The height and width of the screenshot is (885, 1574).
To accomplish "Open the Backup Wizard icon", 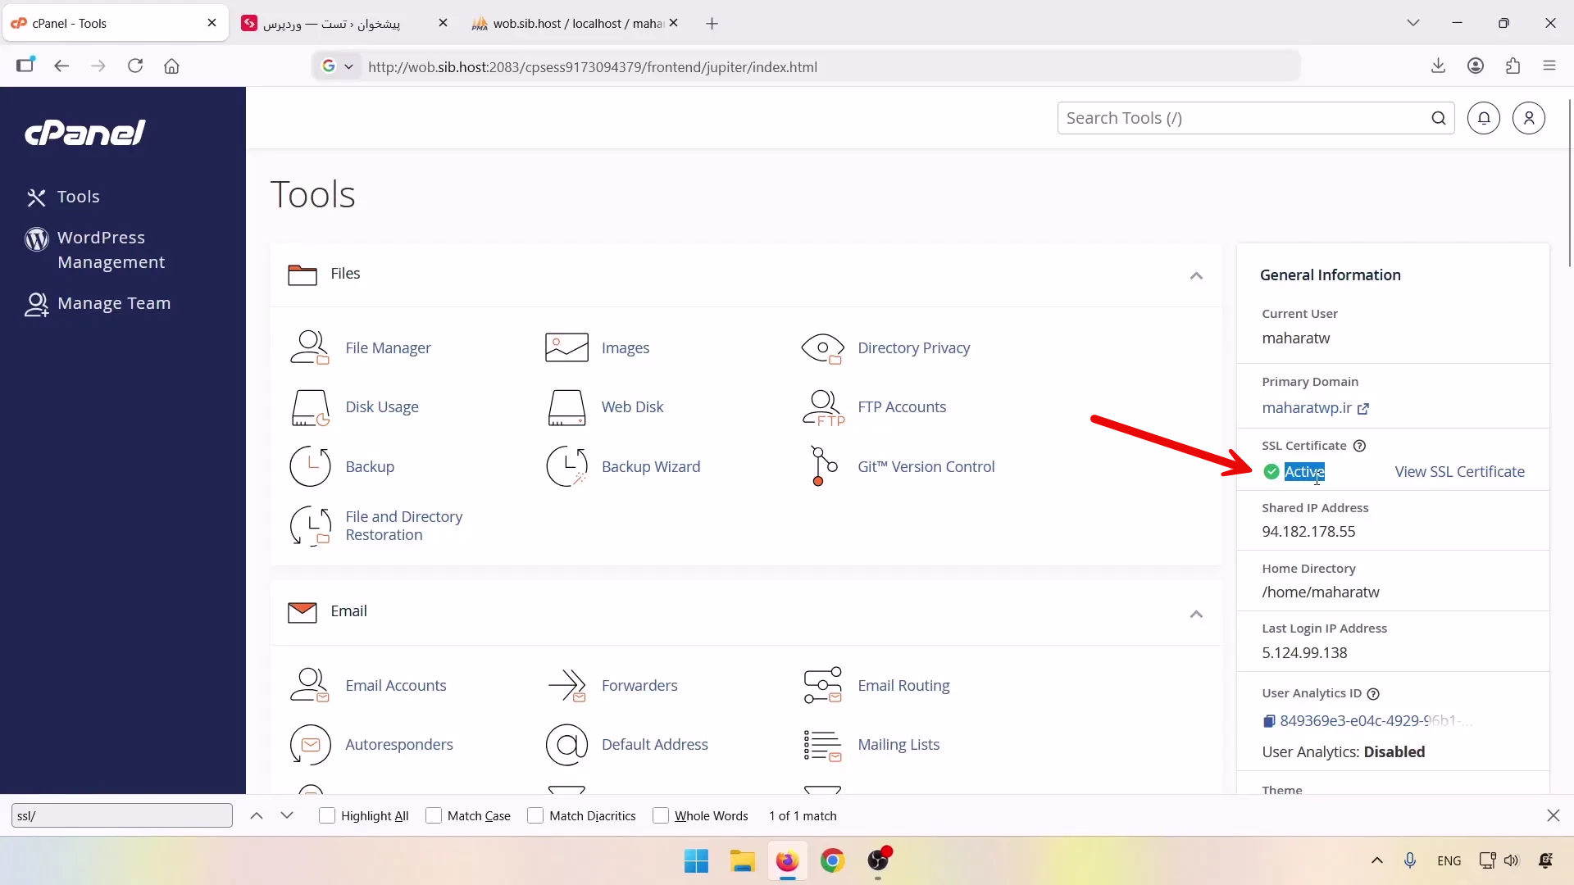I will pyautogui.click(x=566, y=466).
